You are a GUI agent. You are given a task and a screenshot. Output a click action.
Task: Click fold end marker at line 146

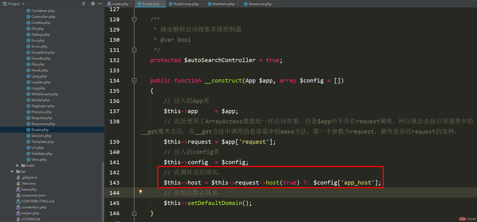click(x=134, y=213)
